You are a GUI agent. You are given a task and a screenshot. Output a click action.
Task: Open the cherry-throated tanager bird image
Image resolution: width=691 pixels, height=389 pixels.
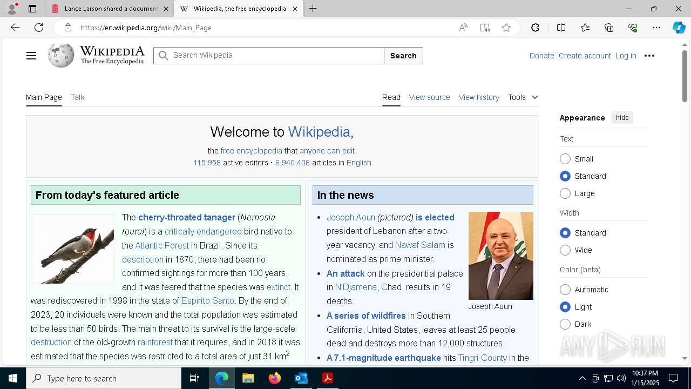(x=72, y=249)
